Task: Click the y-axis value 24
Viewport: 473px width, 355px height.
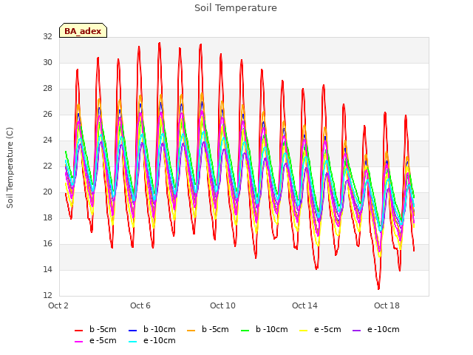Action: [x=47, y=140]
